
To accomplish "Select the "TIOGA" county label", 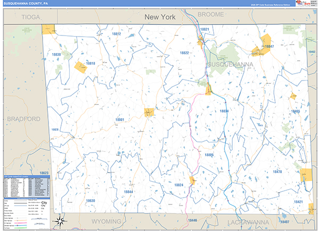I will [x=31, y=17].
